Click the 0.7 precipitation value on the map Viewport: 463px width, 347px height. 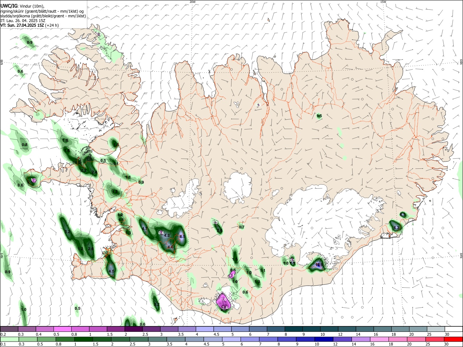242,227
